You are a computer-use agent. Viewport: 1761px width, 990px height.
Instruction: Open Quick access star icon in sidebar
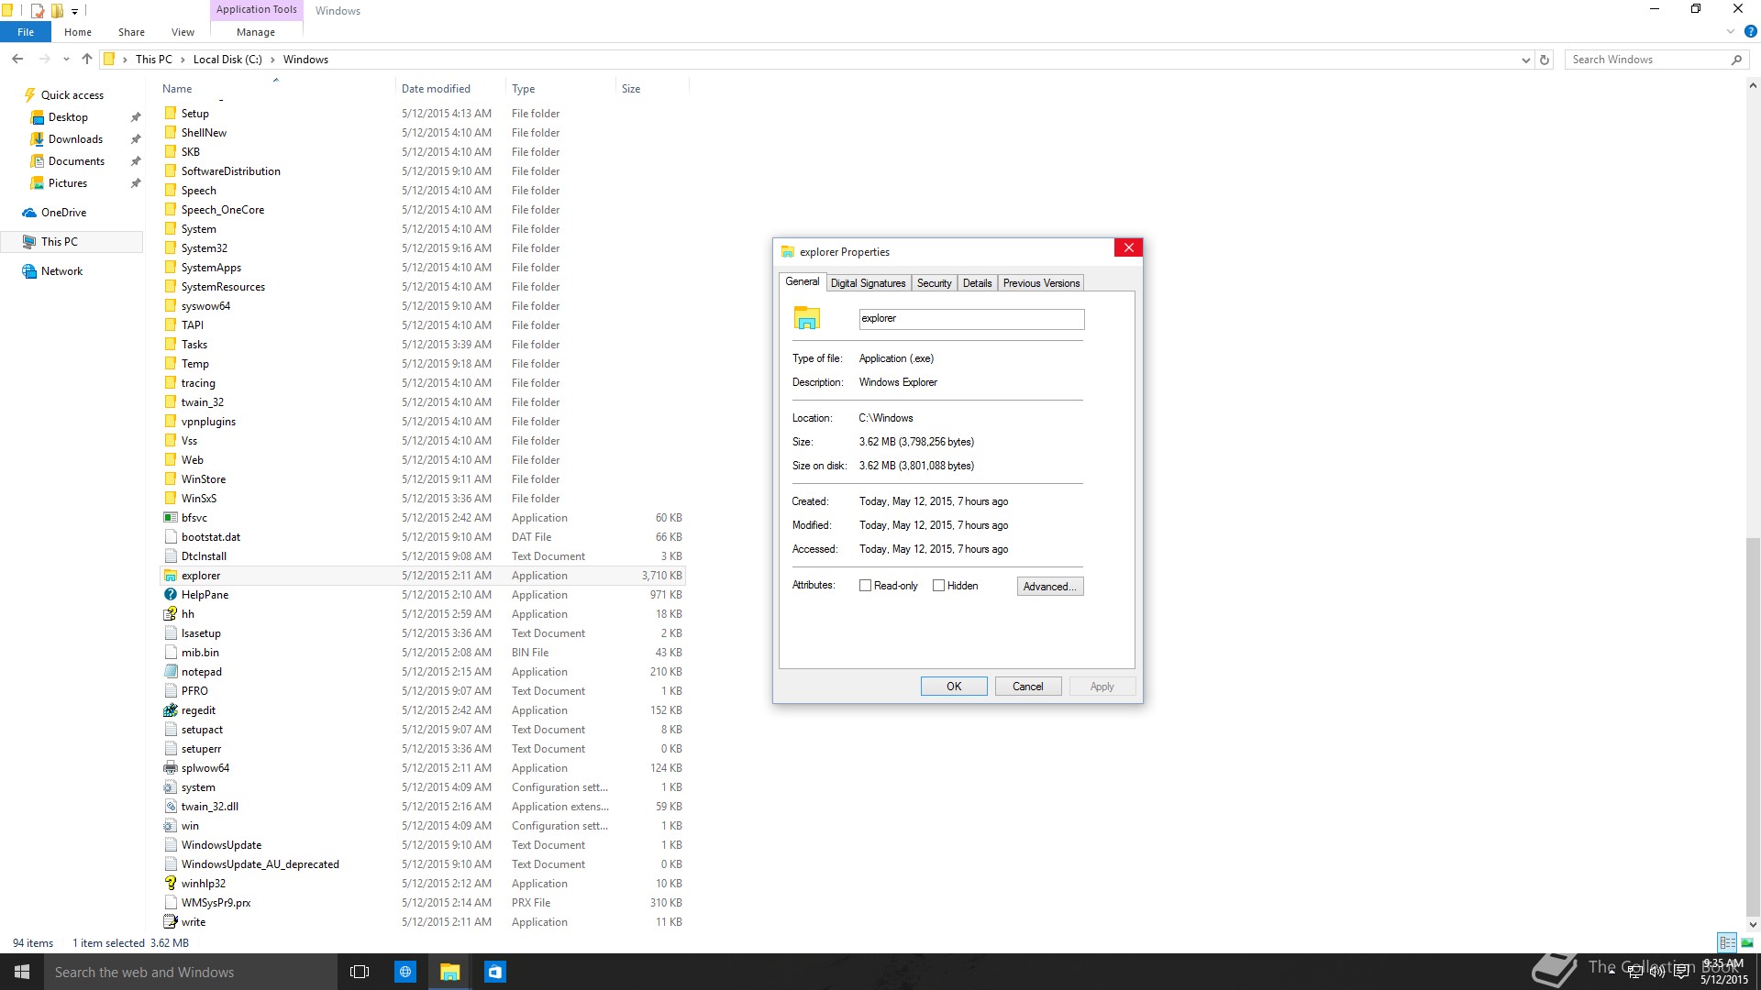pyautogui.click(x=29, y=95)
